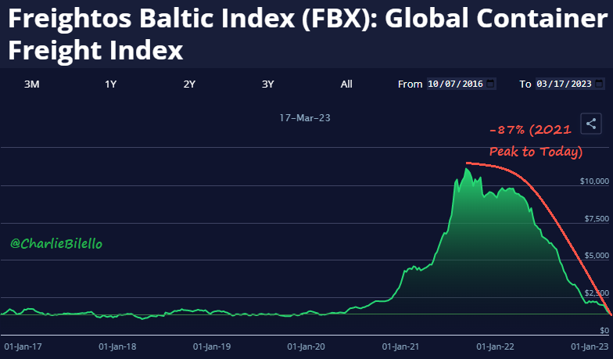This screenshot has height=359, width=613.
Task: Click the 01-Jan-22 x-axis label
Action: click(x=496, y=346)
